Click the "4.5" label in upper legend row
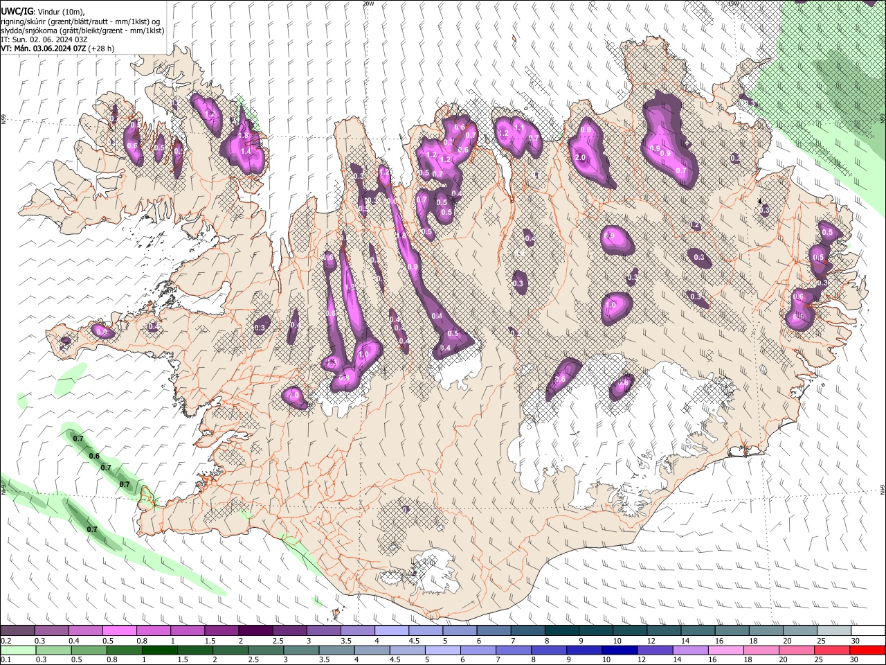This screenshot has width=886, height=665. 414,641
